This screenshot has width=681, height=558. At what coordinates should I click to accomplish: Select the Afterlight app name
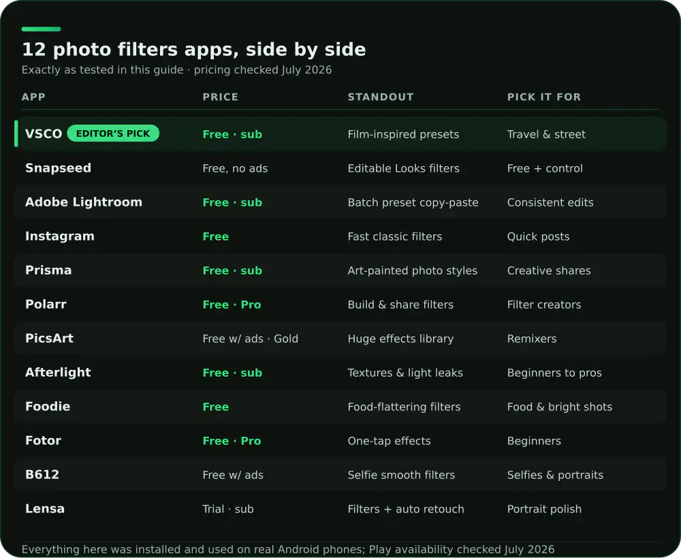[x=58, y=373]
